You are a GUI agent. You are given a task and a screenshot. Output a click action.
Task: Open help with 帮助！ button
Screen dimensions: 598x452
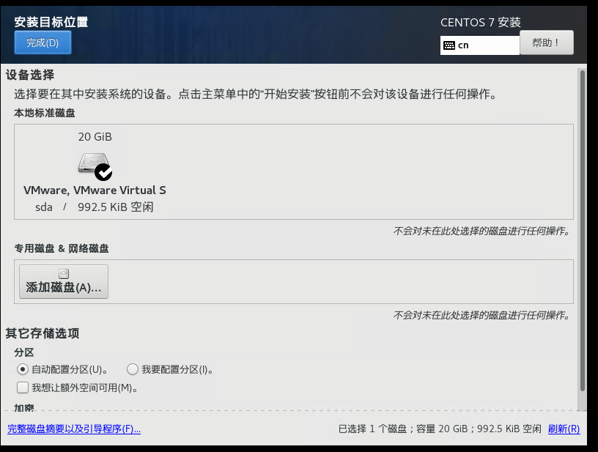[x=547, y=42]
